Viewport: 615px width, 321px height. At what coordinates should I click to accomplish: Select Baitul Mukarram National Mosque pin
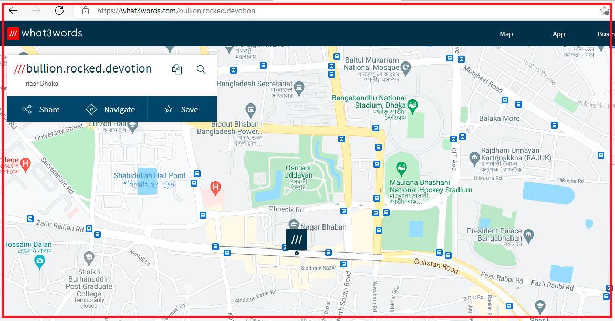[x=405, y=68]
